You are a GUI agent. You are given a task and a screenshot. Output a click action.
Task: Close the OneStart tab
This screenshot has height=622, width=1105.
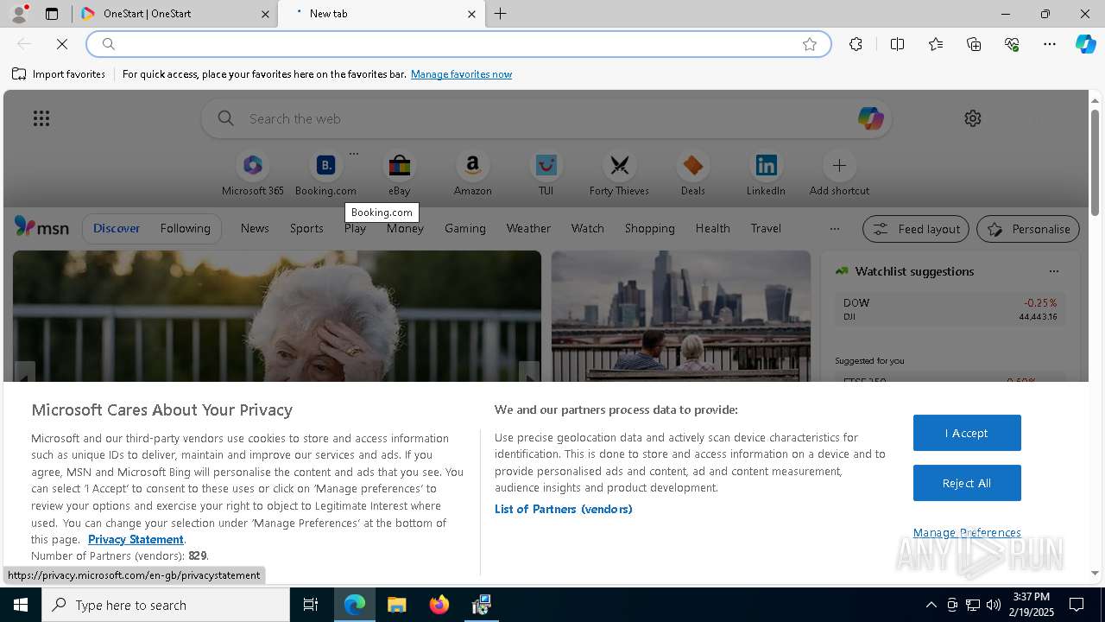coord(265,14)
